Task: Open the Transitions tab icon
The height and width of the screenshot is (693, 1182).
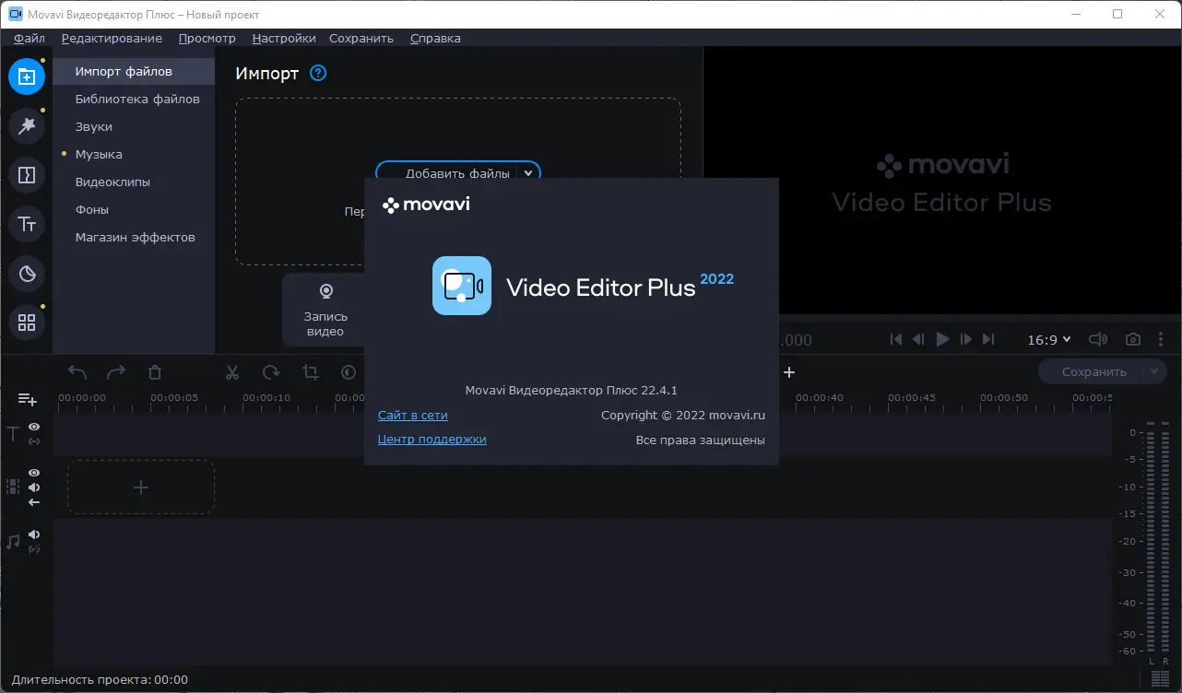Action: (x=27, y=174)
